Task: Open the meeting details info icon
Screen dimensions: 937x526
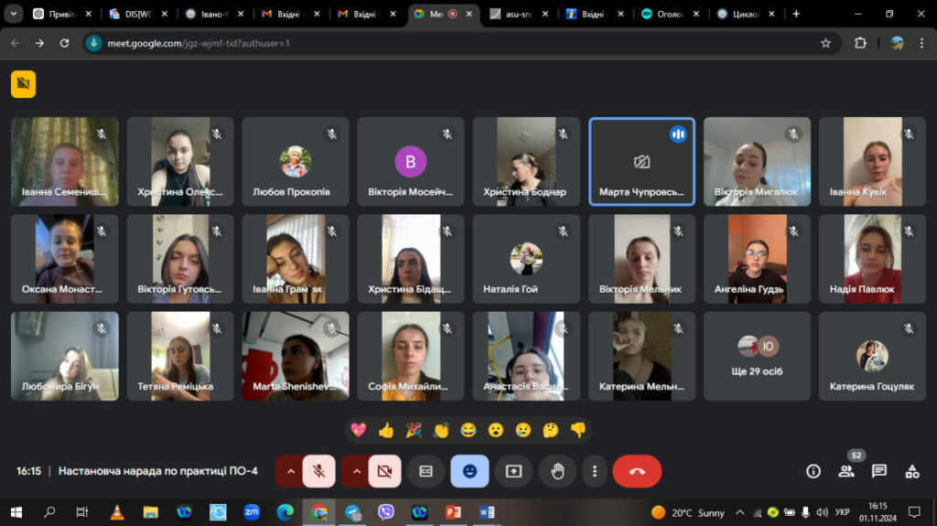Action: coord(813,471)
